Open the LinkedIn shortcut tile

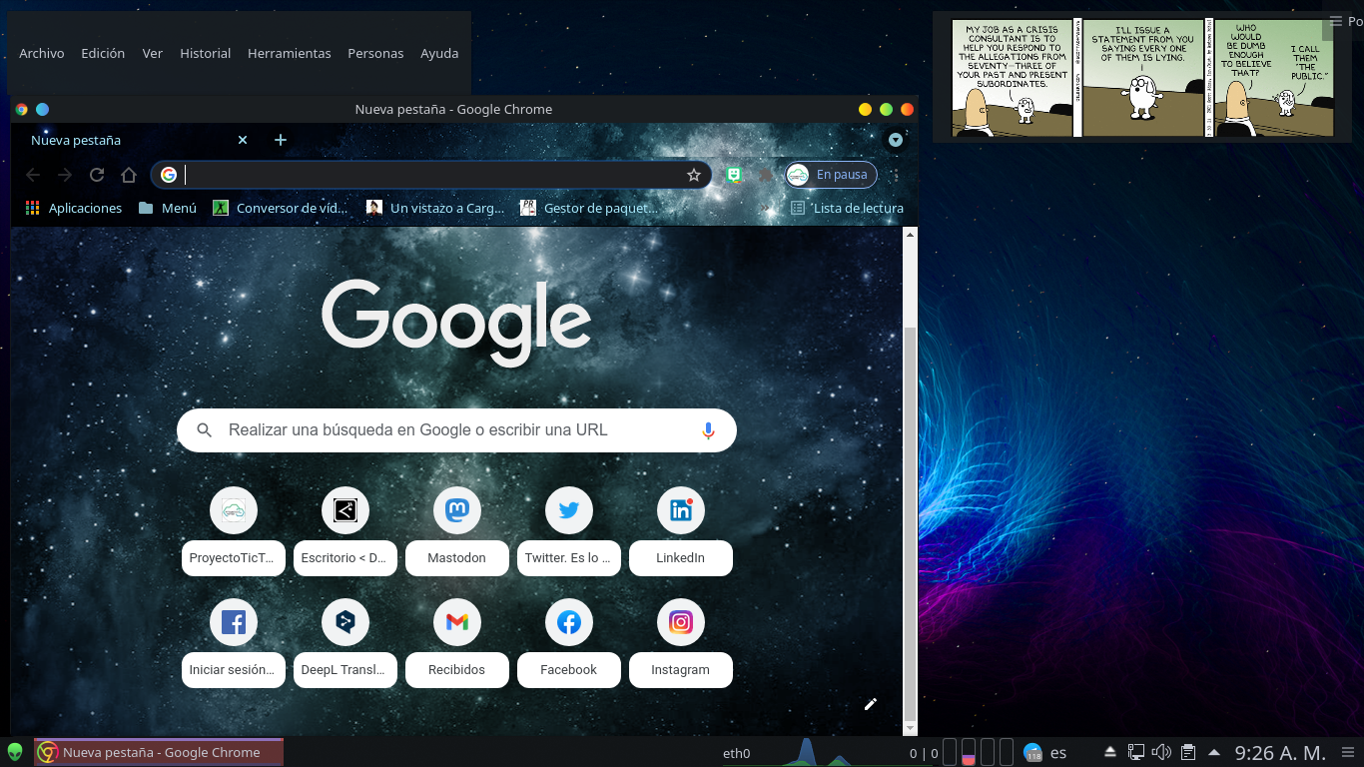(x=680, y=511)
